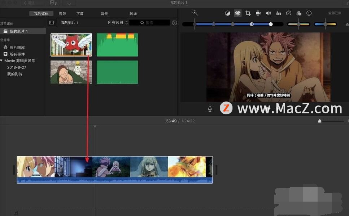Switch to the 我的媒体 tab

point(41,14)
